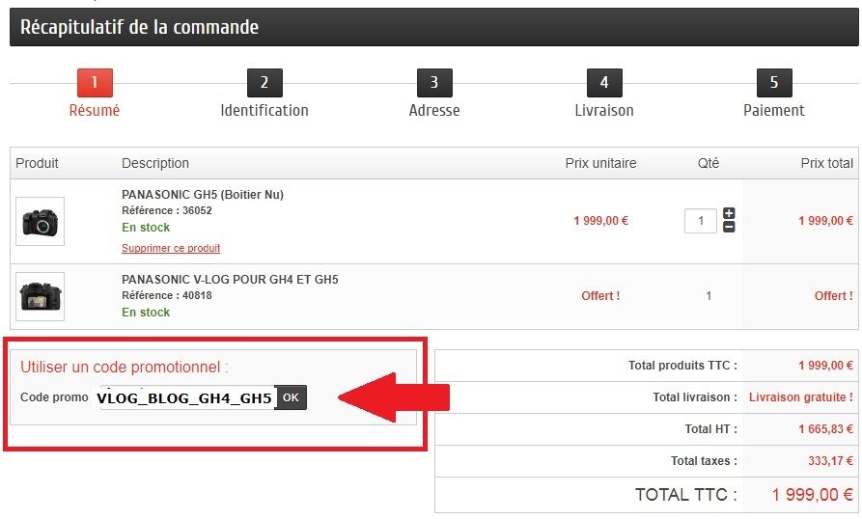Click product name PANASONIC GH5 (Boitier Nu)
The height and width of the screenshot is (519, 862).
click(x=203, y=195)
